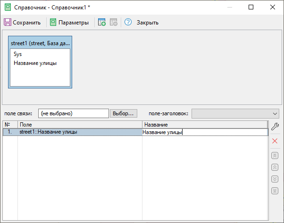The width and height of the screenshot is (284, 223).
Task: Click the wrench settings icon beside the grid
Action: coord(275,126)
